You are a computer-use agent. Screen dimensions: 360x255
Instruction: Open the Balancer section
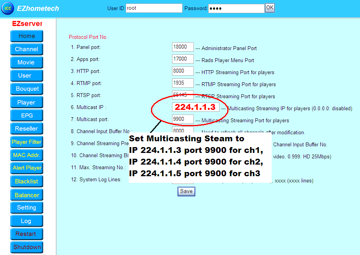point(26,195)
